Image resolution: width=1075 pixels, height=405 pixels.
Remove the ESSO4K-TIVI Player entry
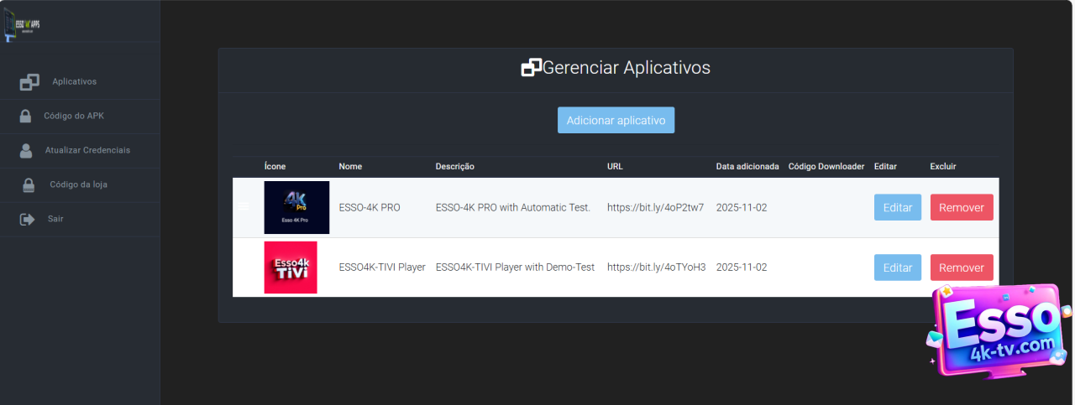tap(961, 267)
